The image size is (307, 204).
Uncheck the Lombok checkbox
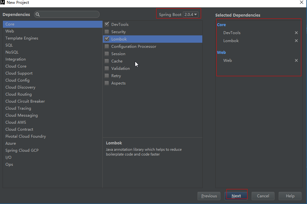[x=107, y=39]
